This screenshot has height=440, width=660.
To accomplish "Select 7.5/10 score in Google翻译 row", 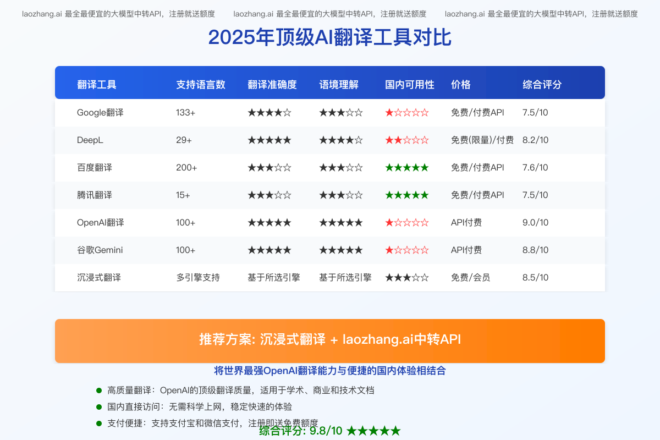I will click(535, 113).
